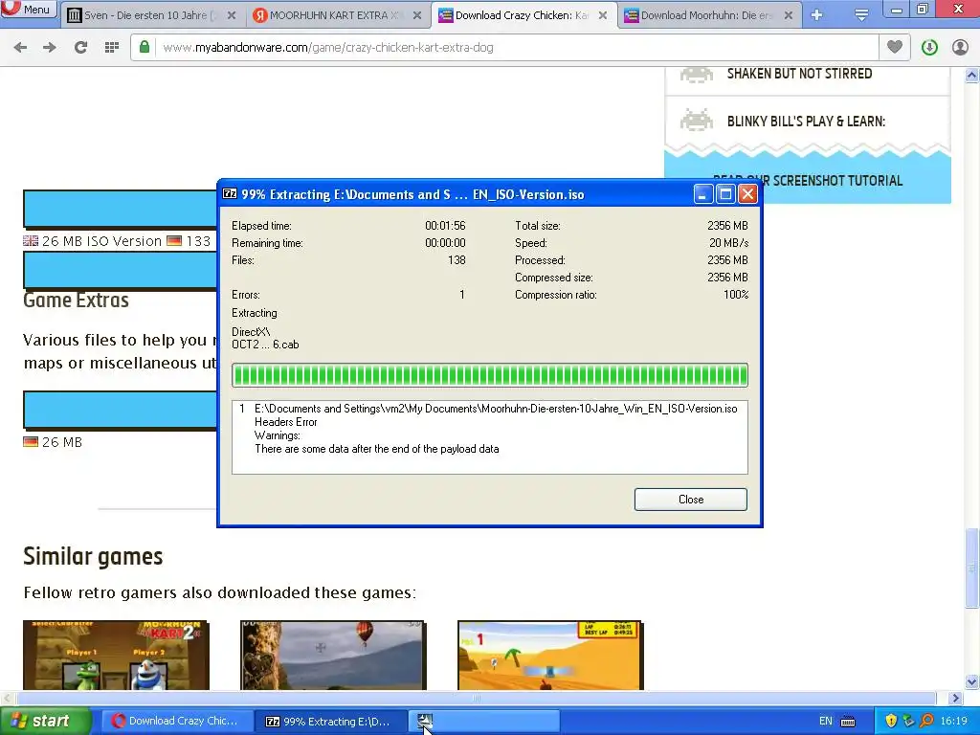Click the blue download button above Game Extras
Viewport: 980px width, 735px height.
120,271
